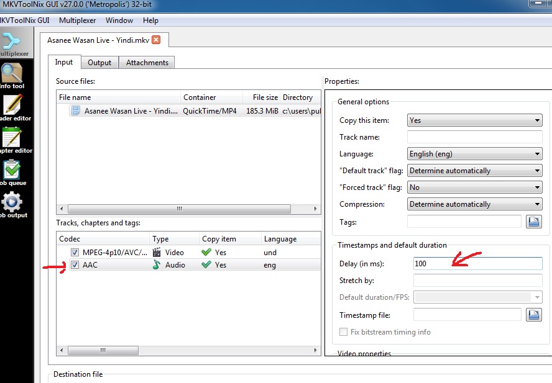
Task: Sort tracks by Type column
Action: click(x=175, y=239)
